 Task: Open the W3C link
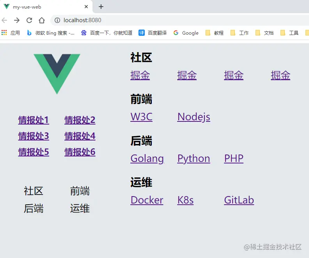pos(141,117)
